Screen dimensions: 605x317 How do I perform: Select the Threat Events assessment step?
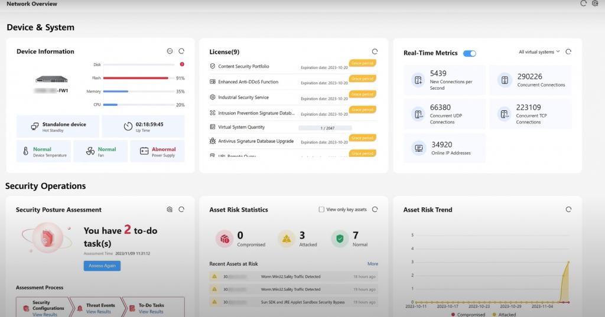click(100, 308)
